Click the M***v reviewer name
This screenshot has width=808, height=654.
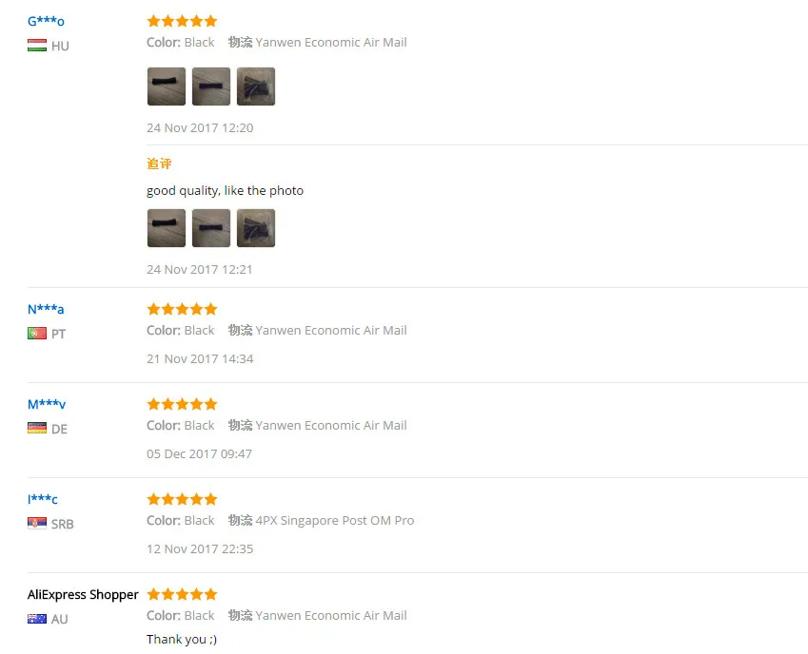point(47,404)
